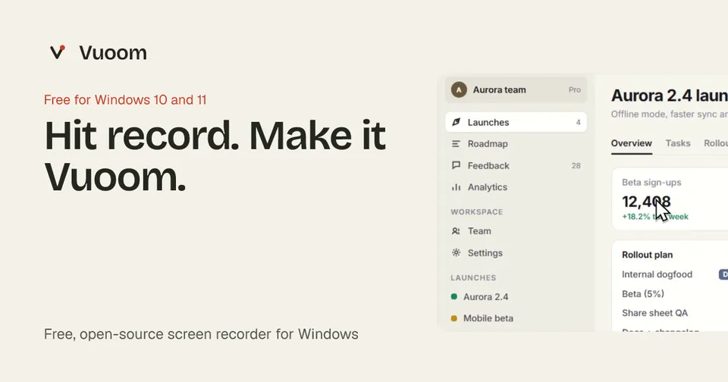Click the yellow dot beside Mobile beta

click(x=454, y=318)
